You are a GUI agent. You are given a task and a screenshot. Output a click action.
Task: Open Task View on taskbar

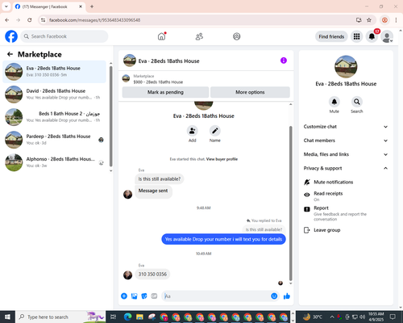114,317
